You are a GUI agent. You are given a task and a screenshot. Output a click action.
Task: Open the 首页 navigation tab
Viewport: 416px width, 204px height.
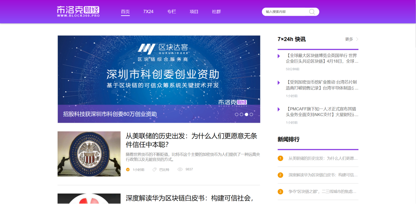(125, 11)
